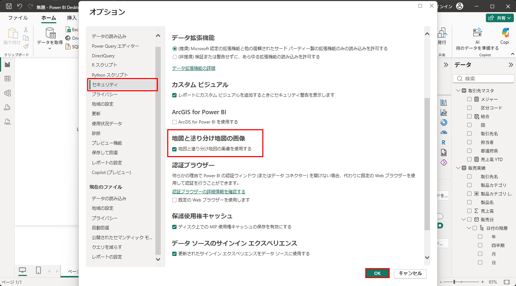The width and height of the screenshot is (516, 286).
Task: Check 既定の Web ブラウザーを使用します
Action: 174,200
